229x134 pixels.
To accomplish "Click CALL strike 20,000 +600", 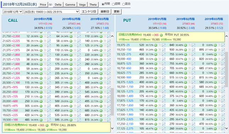I will (x=10, y=101).
